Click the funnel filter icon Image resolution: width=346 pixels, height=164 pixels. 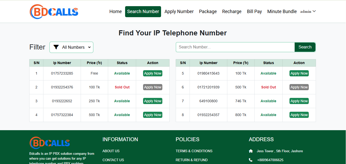point(56,47)
